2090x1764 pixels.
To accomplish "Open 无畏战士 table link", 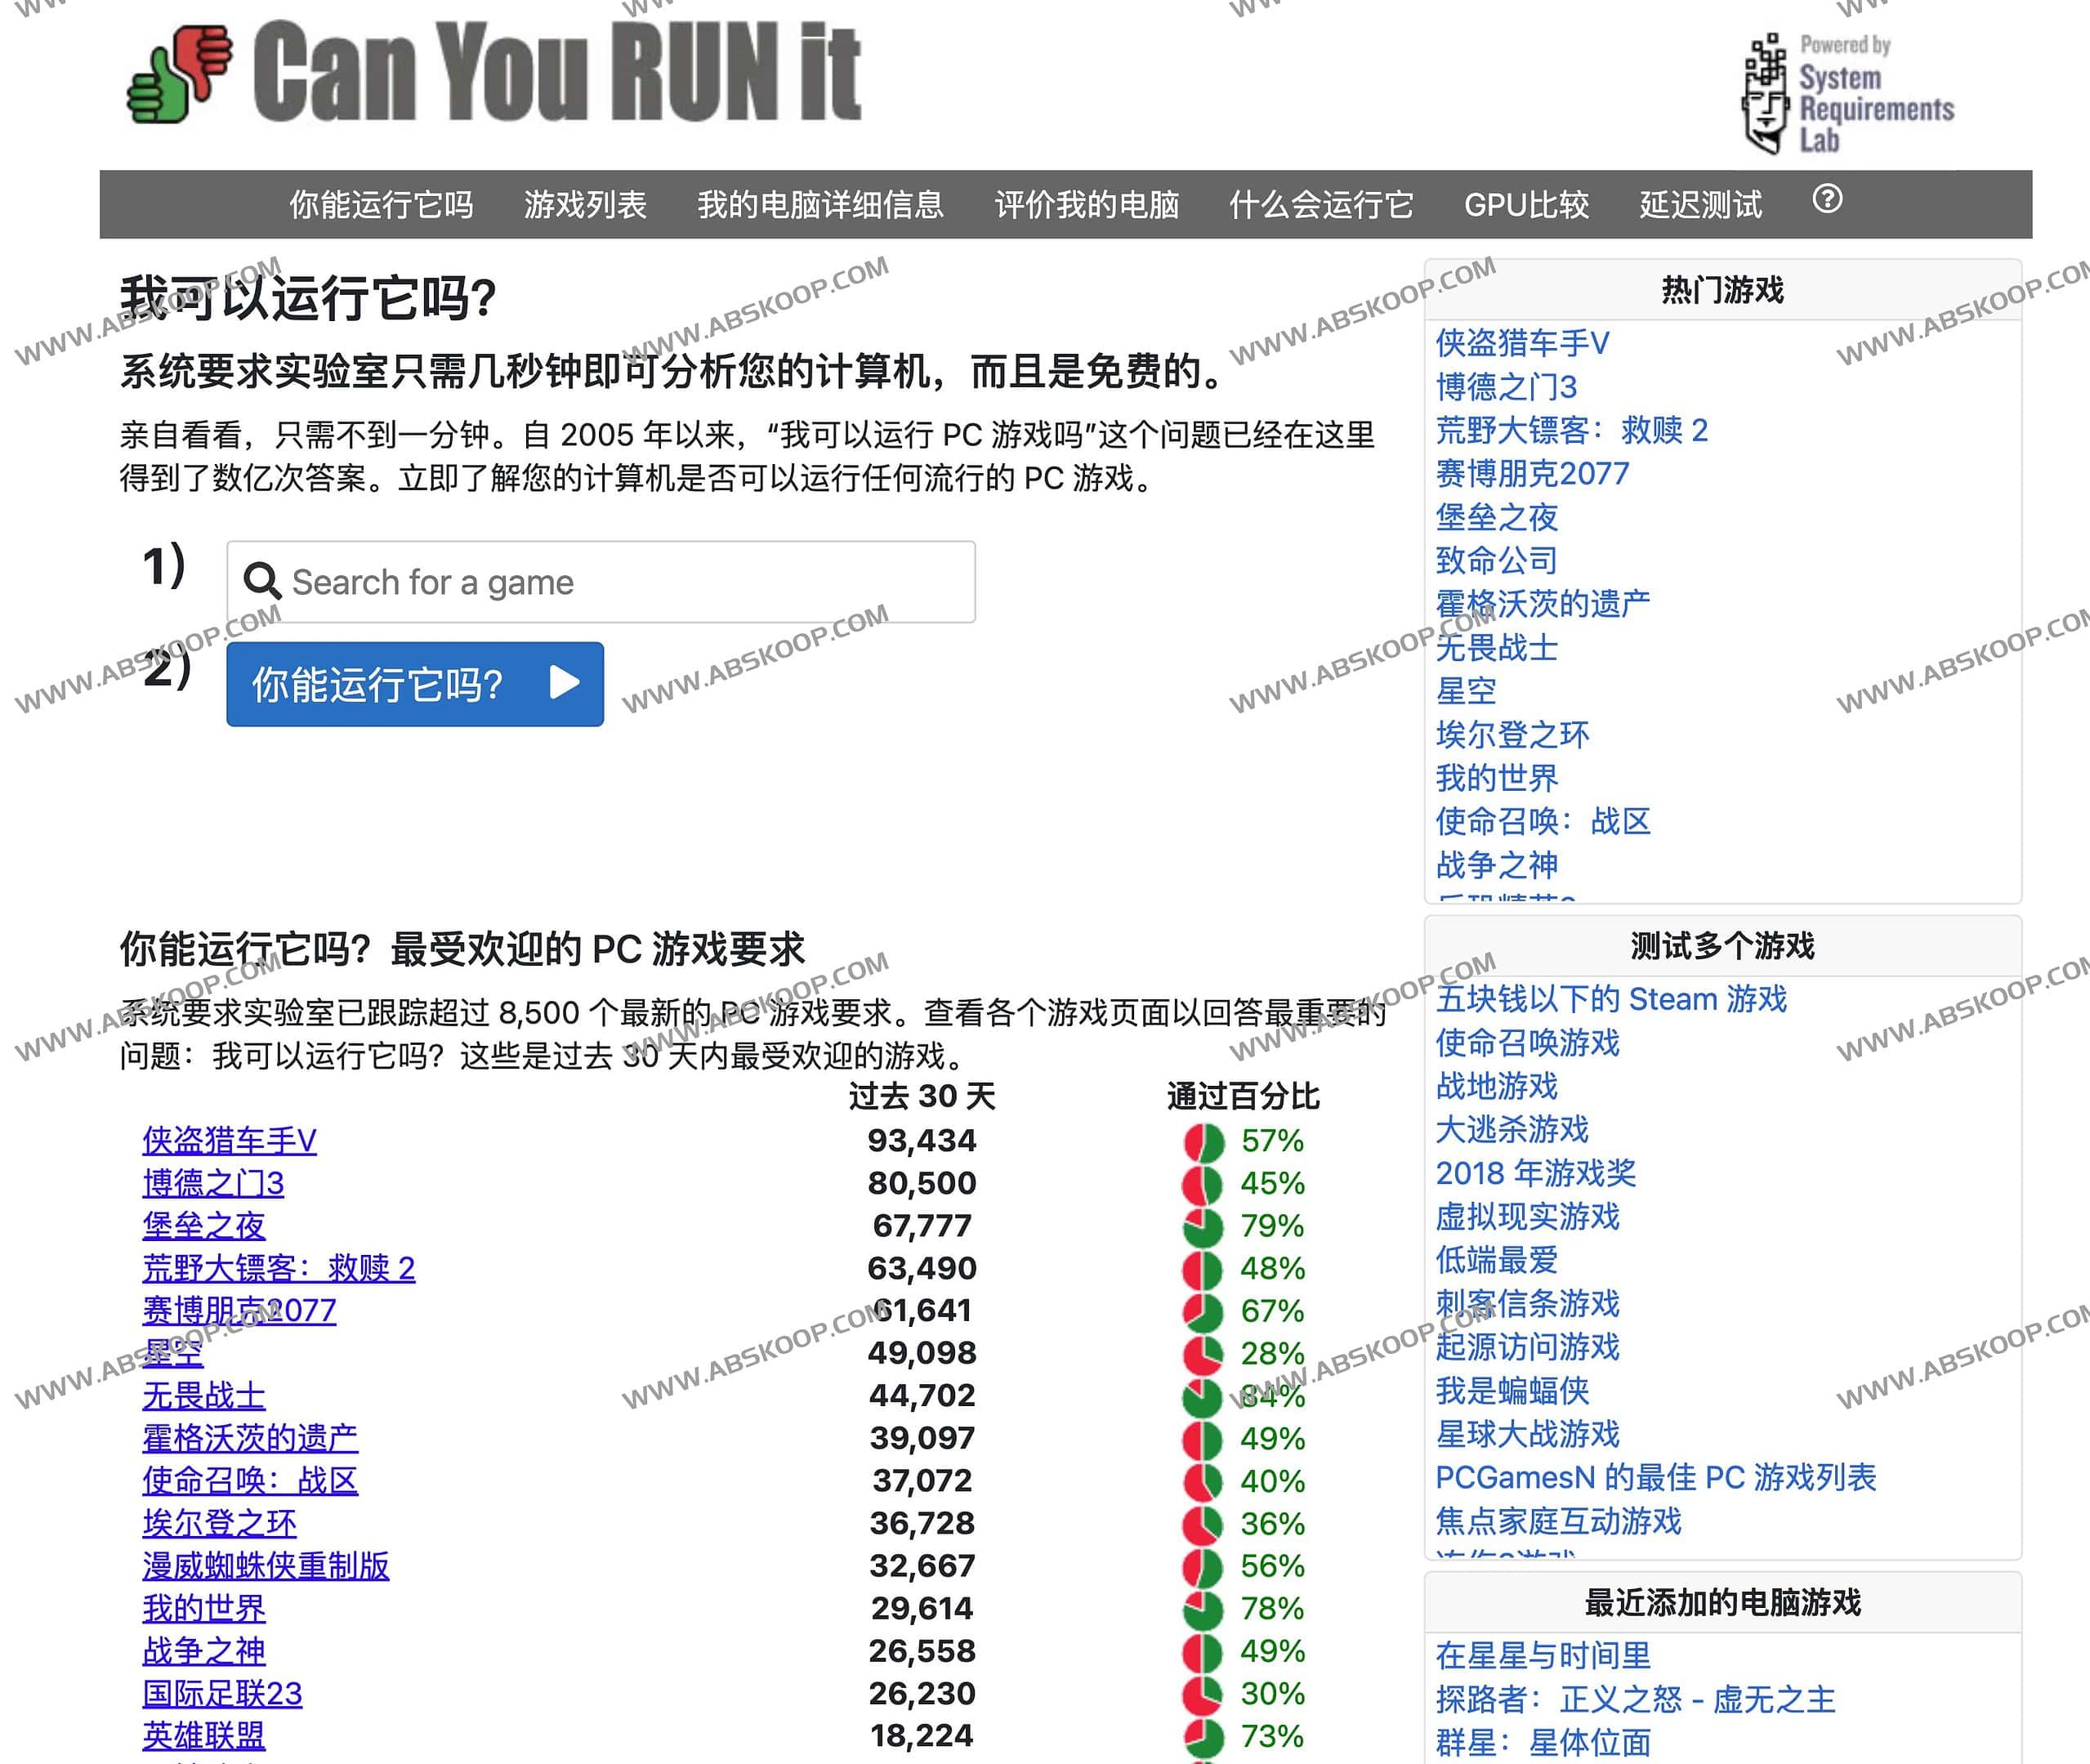I will (x=204, y=1395).
